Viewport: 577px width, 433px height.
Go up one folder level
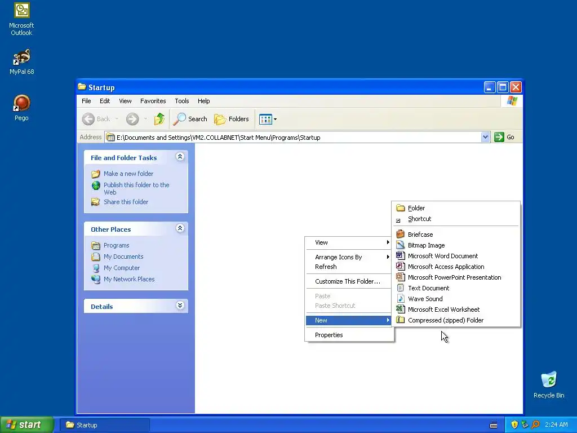[159, 119]
